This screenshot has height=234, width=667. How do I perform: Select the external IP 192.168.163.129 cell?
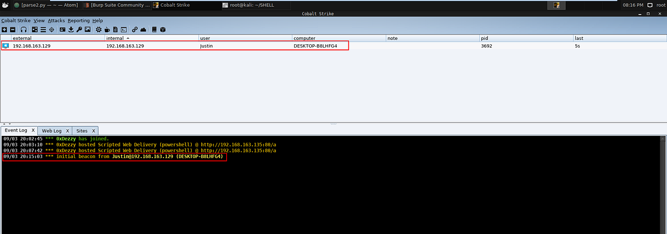(x=32, y=46)
